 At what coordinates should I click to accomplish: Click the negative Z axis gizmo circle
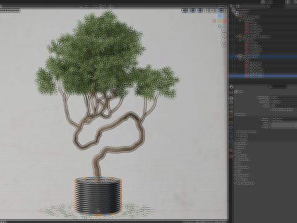click(x=220, y=26)
